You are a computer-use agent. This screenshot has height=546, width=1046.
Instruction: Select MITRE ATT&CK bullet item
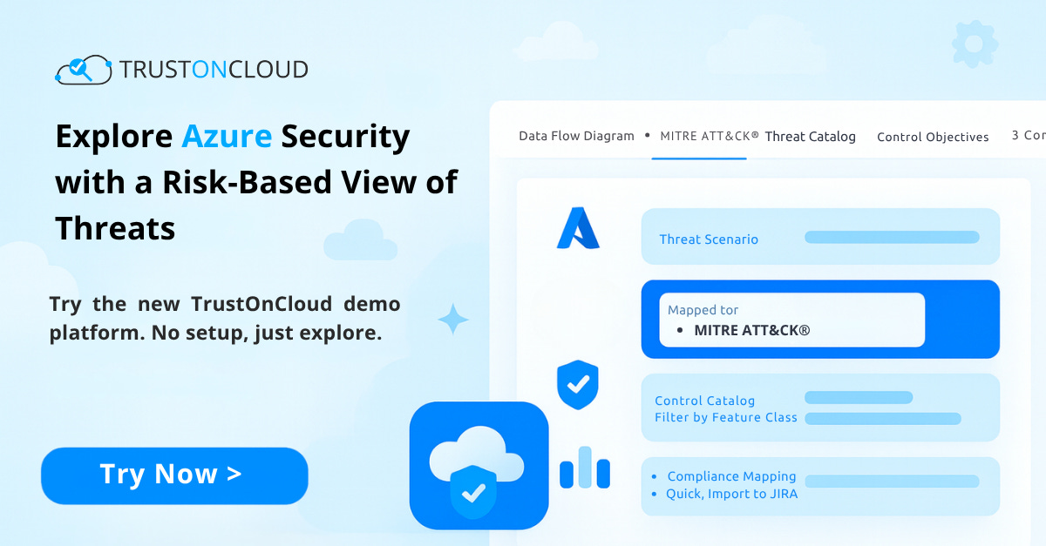[751, 331]
